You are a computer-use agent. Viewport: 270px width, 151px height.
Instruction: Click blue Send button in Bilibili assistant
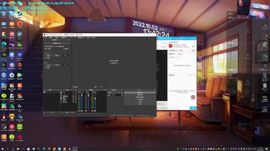coord(193,108)
